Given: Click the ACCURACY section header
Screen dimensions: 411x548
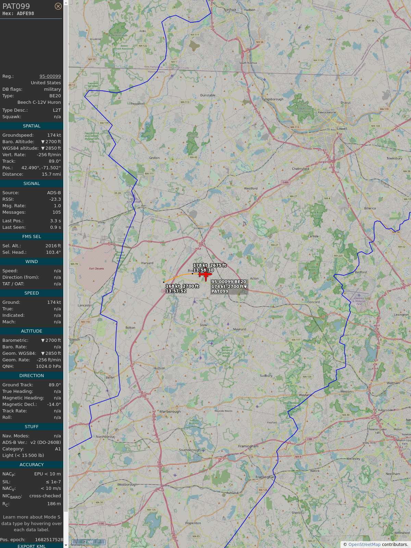Looking at the screenshot, I should [x=32, y=465].
